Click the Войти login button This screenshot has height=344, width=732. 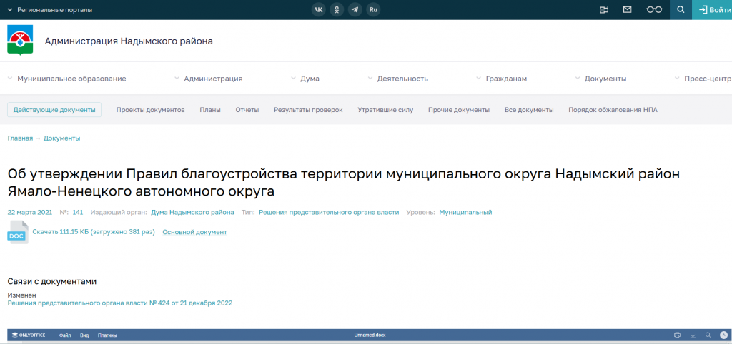coord(714,10)
